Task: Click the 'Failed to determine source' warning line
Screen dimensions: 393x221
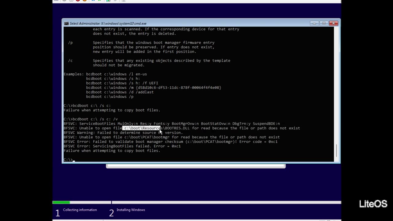Action: pyautogui.click(x=123, y=133)
